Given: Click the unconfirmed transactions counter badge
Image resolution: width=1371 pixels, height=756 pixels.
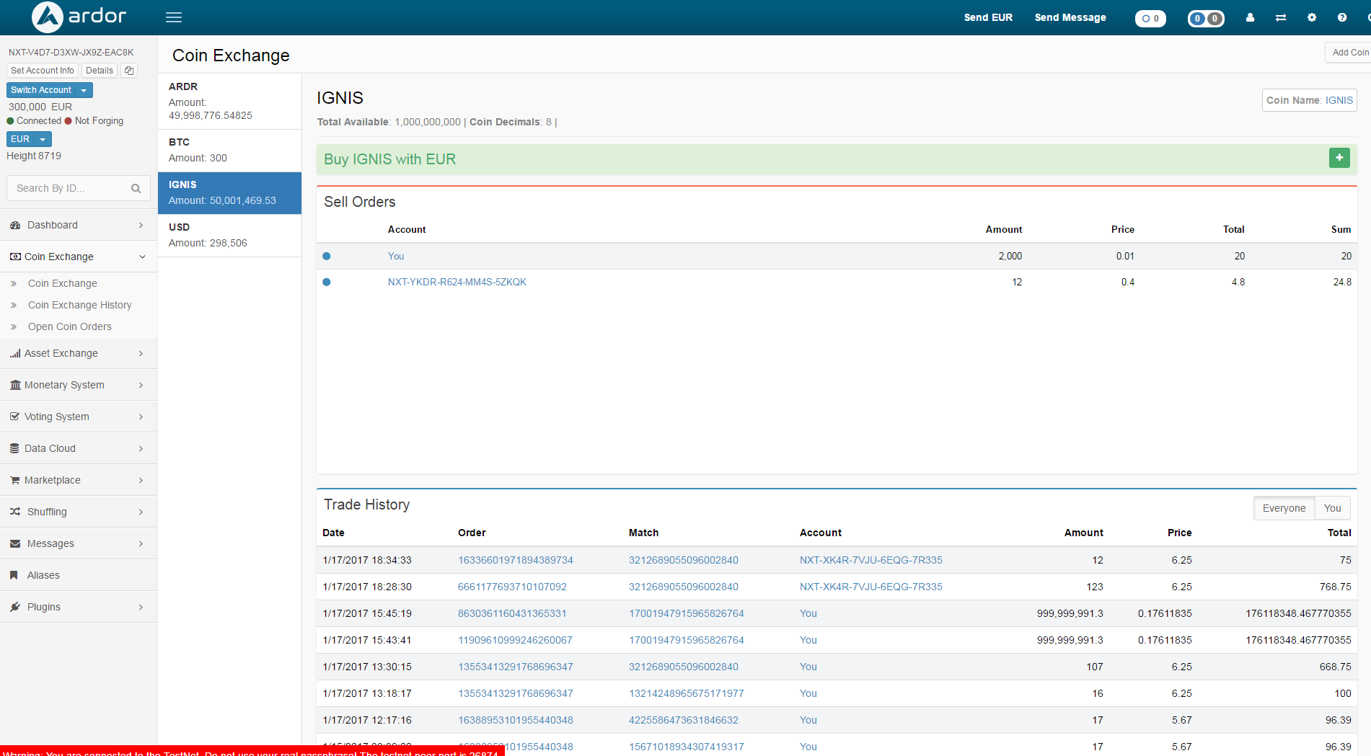Looking at the screenshot, I should point(1150,18).
